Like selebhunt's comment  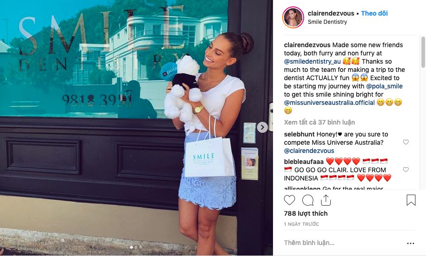406,142
